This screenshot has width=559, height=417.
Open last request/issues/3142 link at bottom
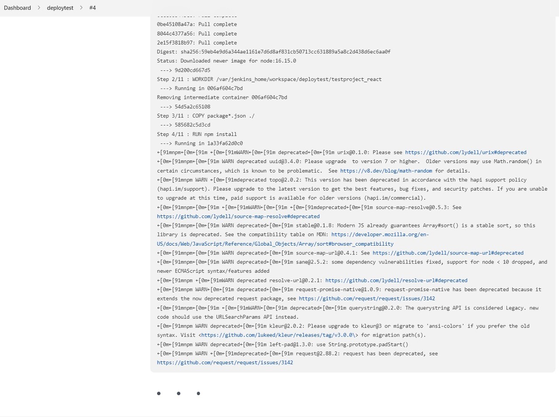225,363
